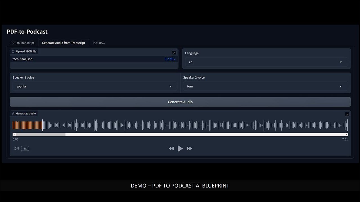Mute the audio with the speaker icon
Screen dimensions: 360x202
(16, 148)
